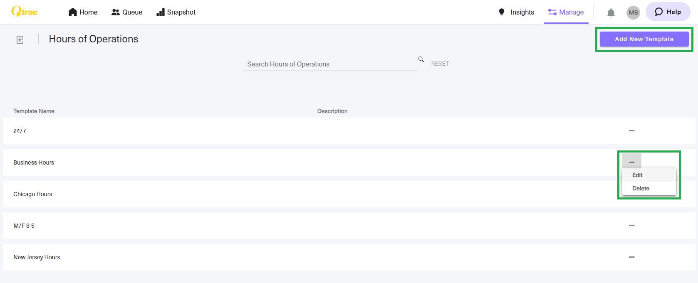Open options menu for New Jersey Hours
The width and height of the screenshot is (698, 283).
pos(631,257)
